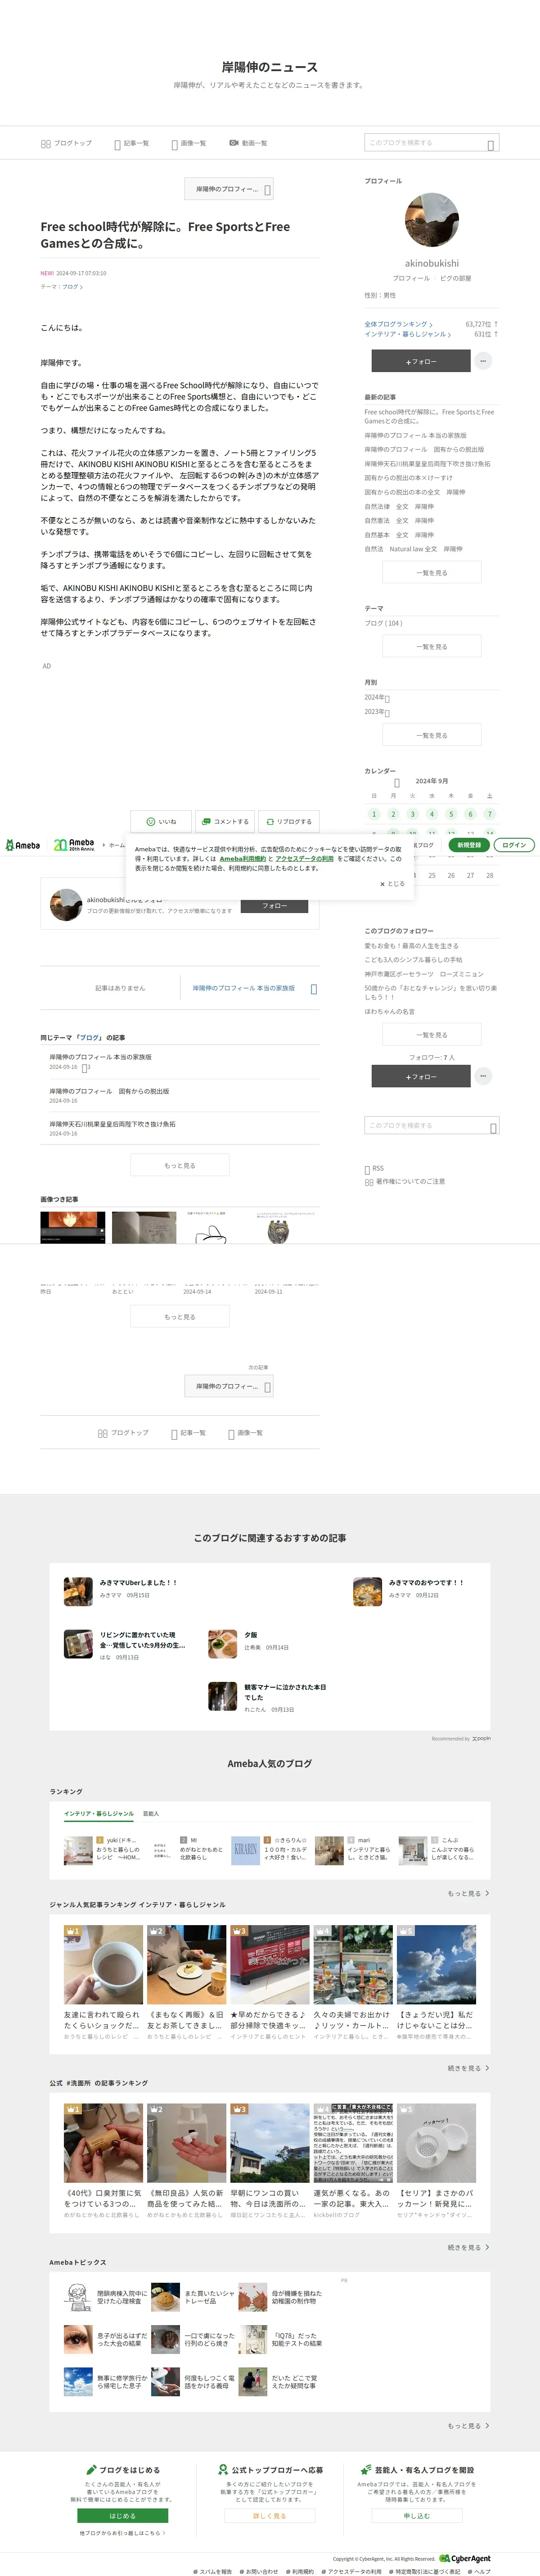Open the KIRARIN ranking thumbnail

(x=246, y=1850)
